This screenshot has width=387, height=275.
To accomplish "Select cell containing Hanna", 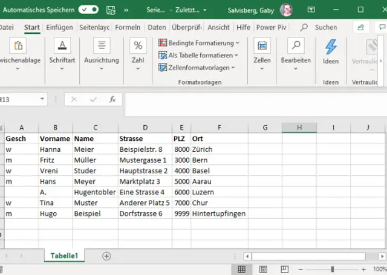I will (56, 149).
